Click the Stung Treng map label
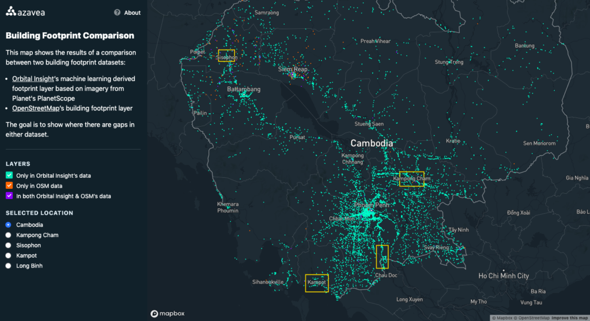The width and height of the screenshot is (590, 321). tap(449, 62)
